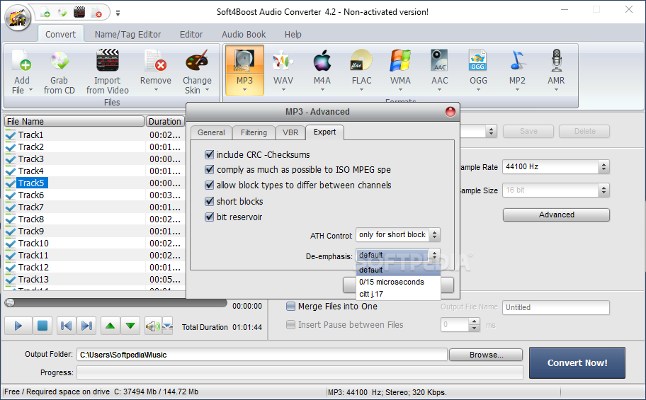646x400 pixels.
Task: Toggle Insert Pause between Files checkbox
Action: click(291, 325)
